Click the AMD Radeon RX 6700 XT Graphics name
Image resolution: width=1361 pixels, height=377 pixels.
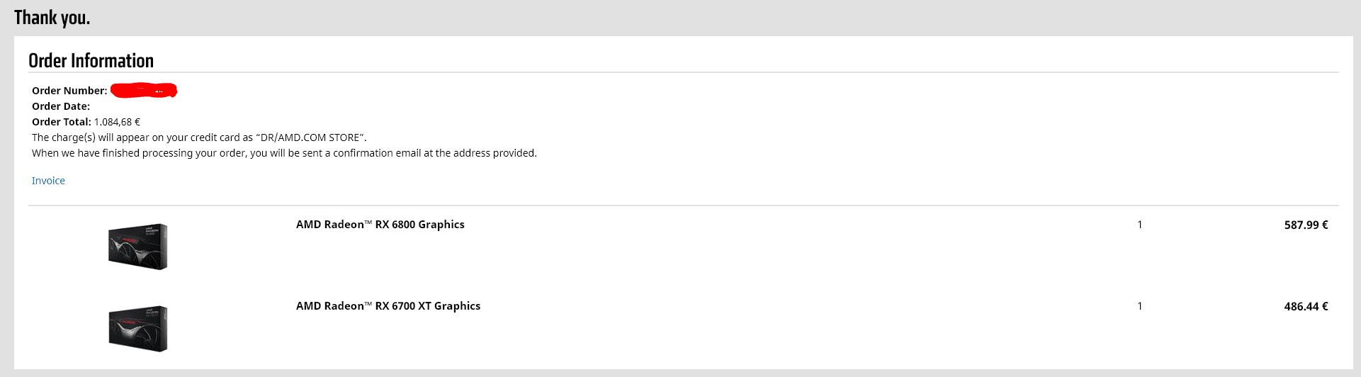tap(388, 306)
